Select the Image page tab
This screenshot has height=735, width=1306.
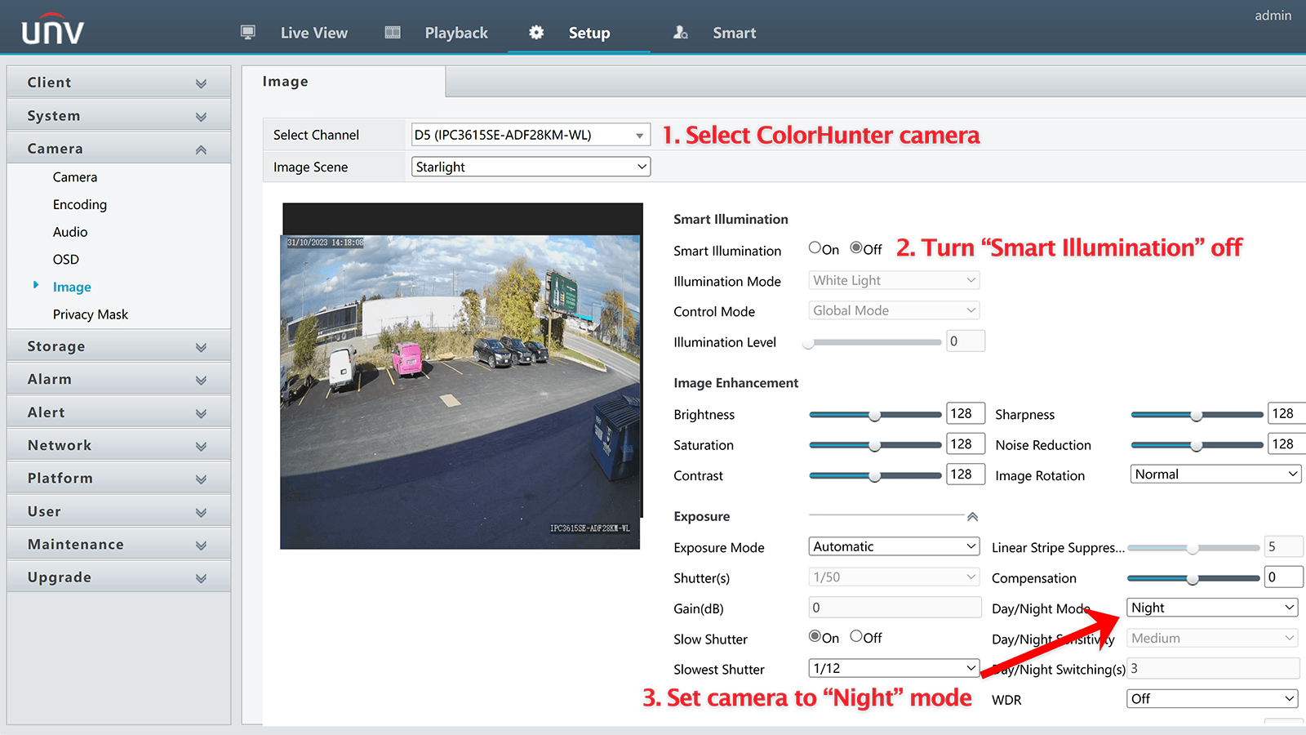(344, 82)
